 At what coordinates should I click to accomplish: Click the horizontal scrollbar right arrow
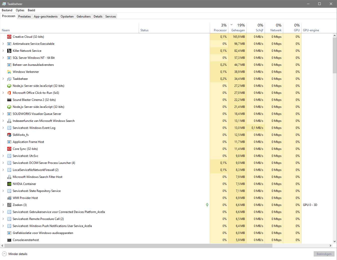tap(330, 246)
